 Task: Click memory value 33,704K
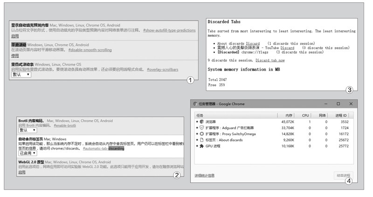point(288,128)
